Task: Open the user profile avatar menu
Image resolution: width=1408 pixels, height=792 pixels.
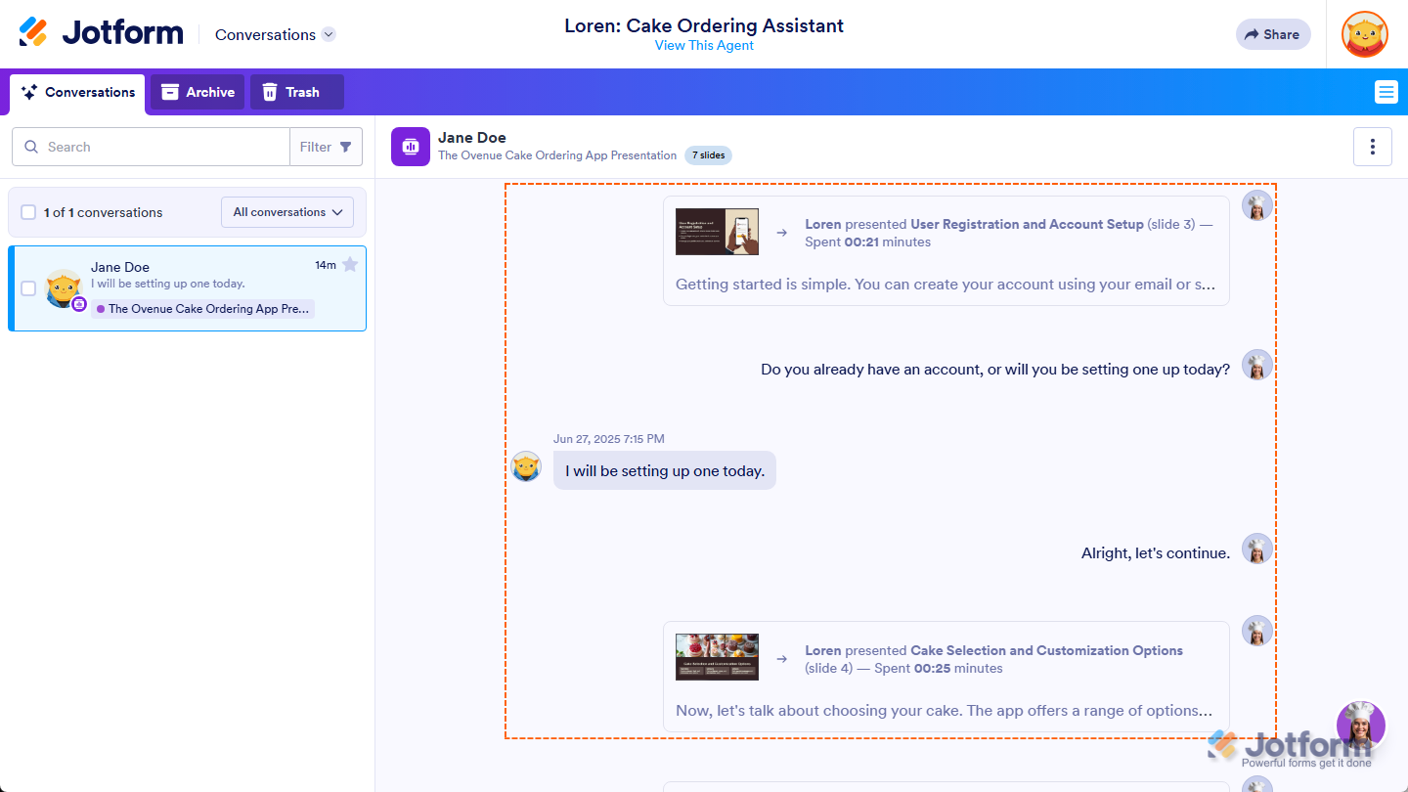Action: pyautogui.click(x=1365, y=34)
